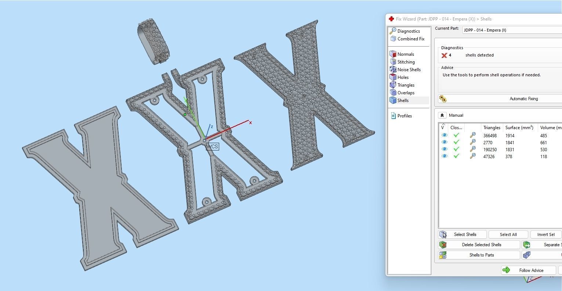
Task: Click the surface value 1831
Action: point(510,150)
